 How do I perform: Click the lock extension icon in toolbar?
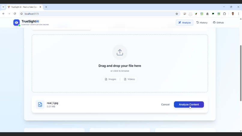coord(207,14)
